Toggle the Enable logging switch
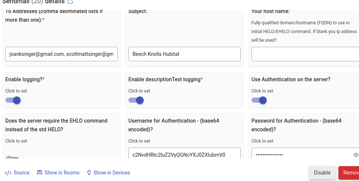This screenshot has width=359, height=181. click(x=13, y=100)
